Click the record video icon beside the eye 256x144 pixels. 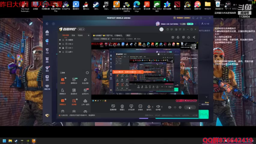(x=170, y=107)
